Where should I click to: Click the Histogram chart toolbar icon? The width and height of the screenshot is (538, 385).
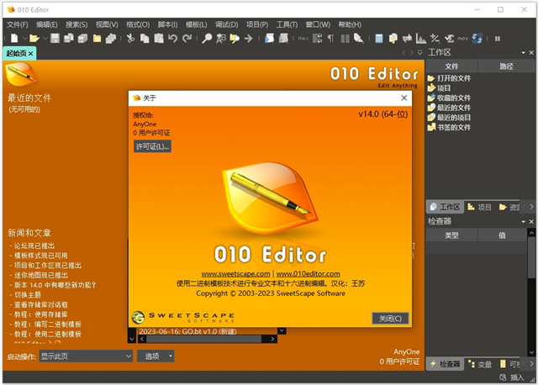click(420, 38)
